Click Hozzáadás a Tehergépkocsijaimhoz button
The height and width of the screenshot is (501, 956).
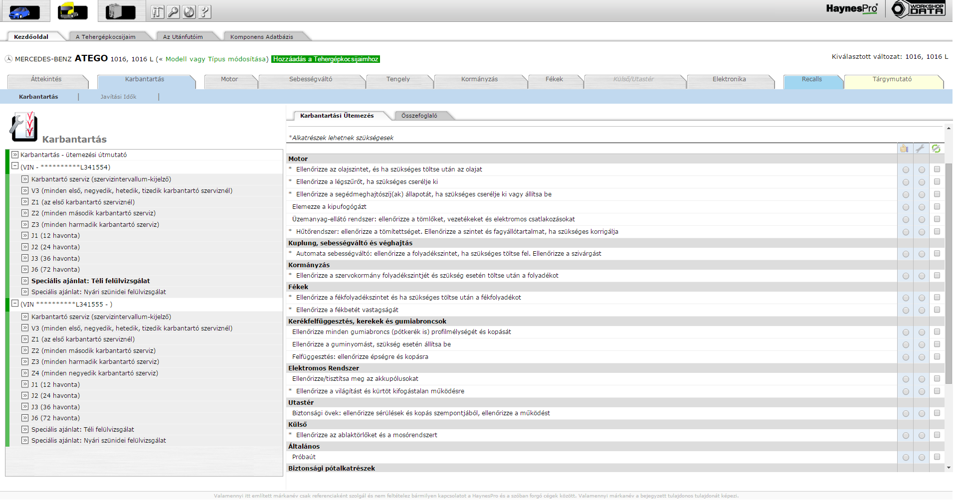(326, 59)
